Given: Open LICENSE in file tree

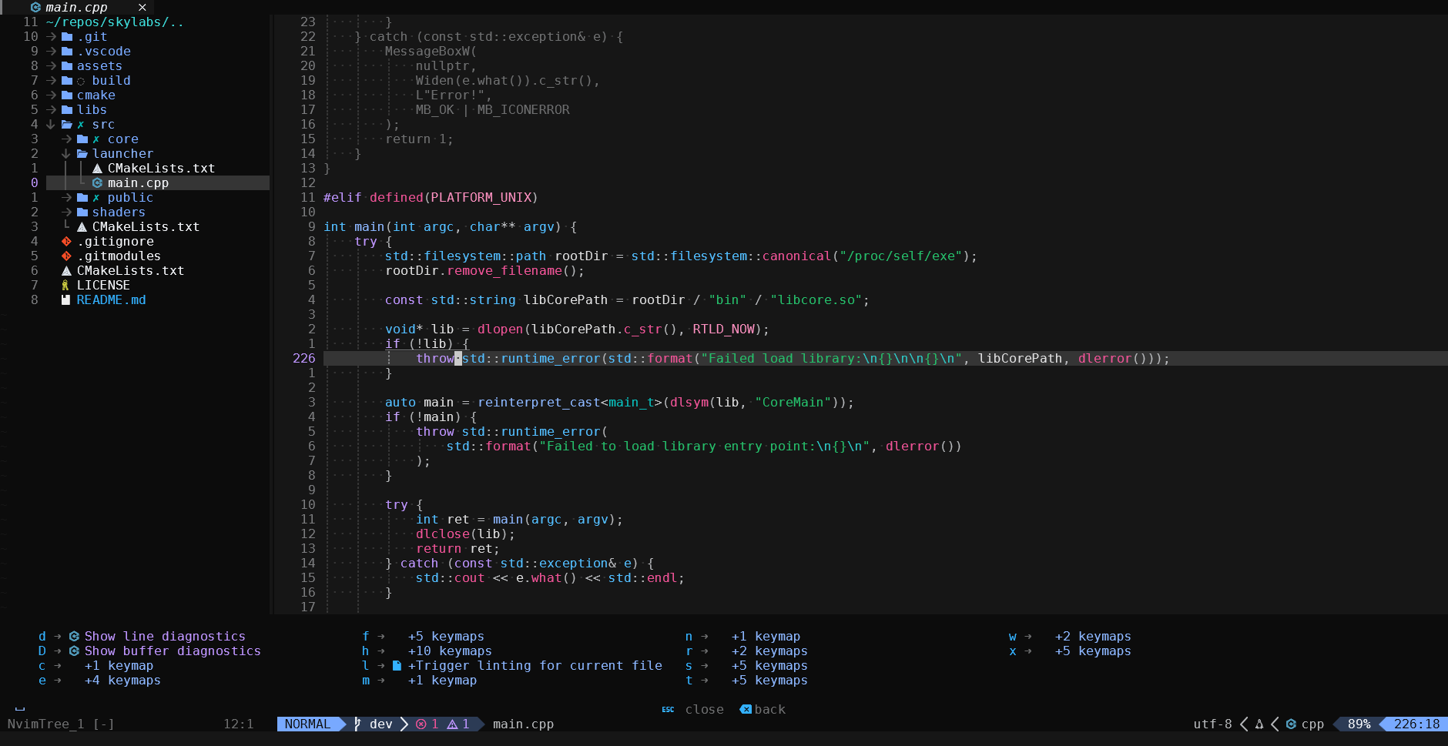Looking at the screenshot, I should point(103,286).
